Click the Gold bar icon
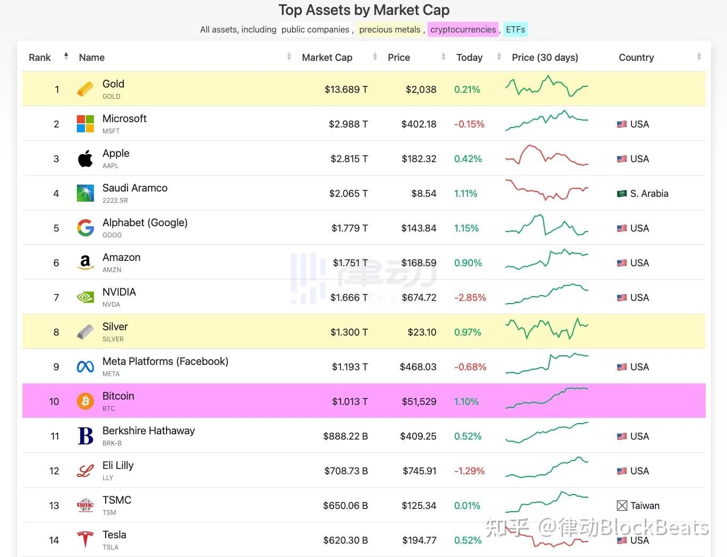Screen dimensions: 727x557 point(85,89)
